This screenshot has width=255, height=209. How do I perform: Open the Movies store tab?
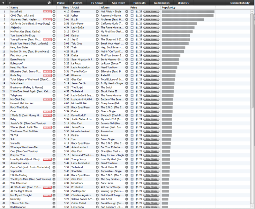78,3
